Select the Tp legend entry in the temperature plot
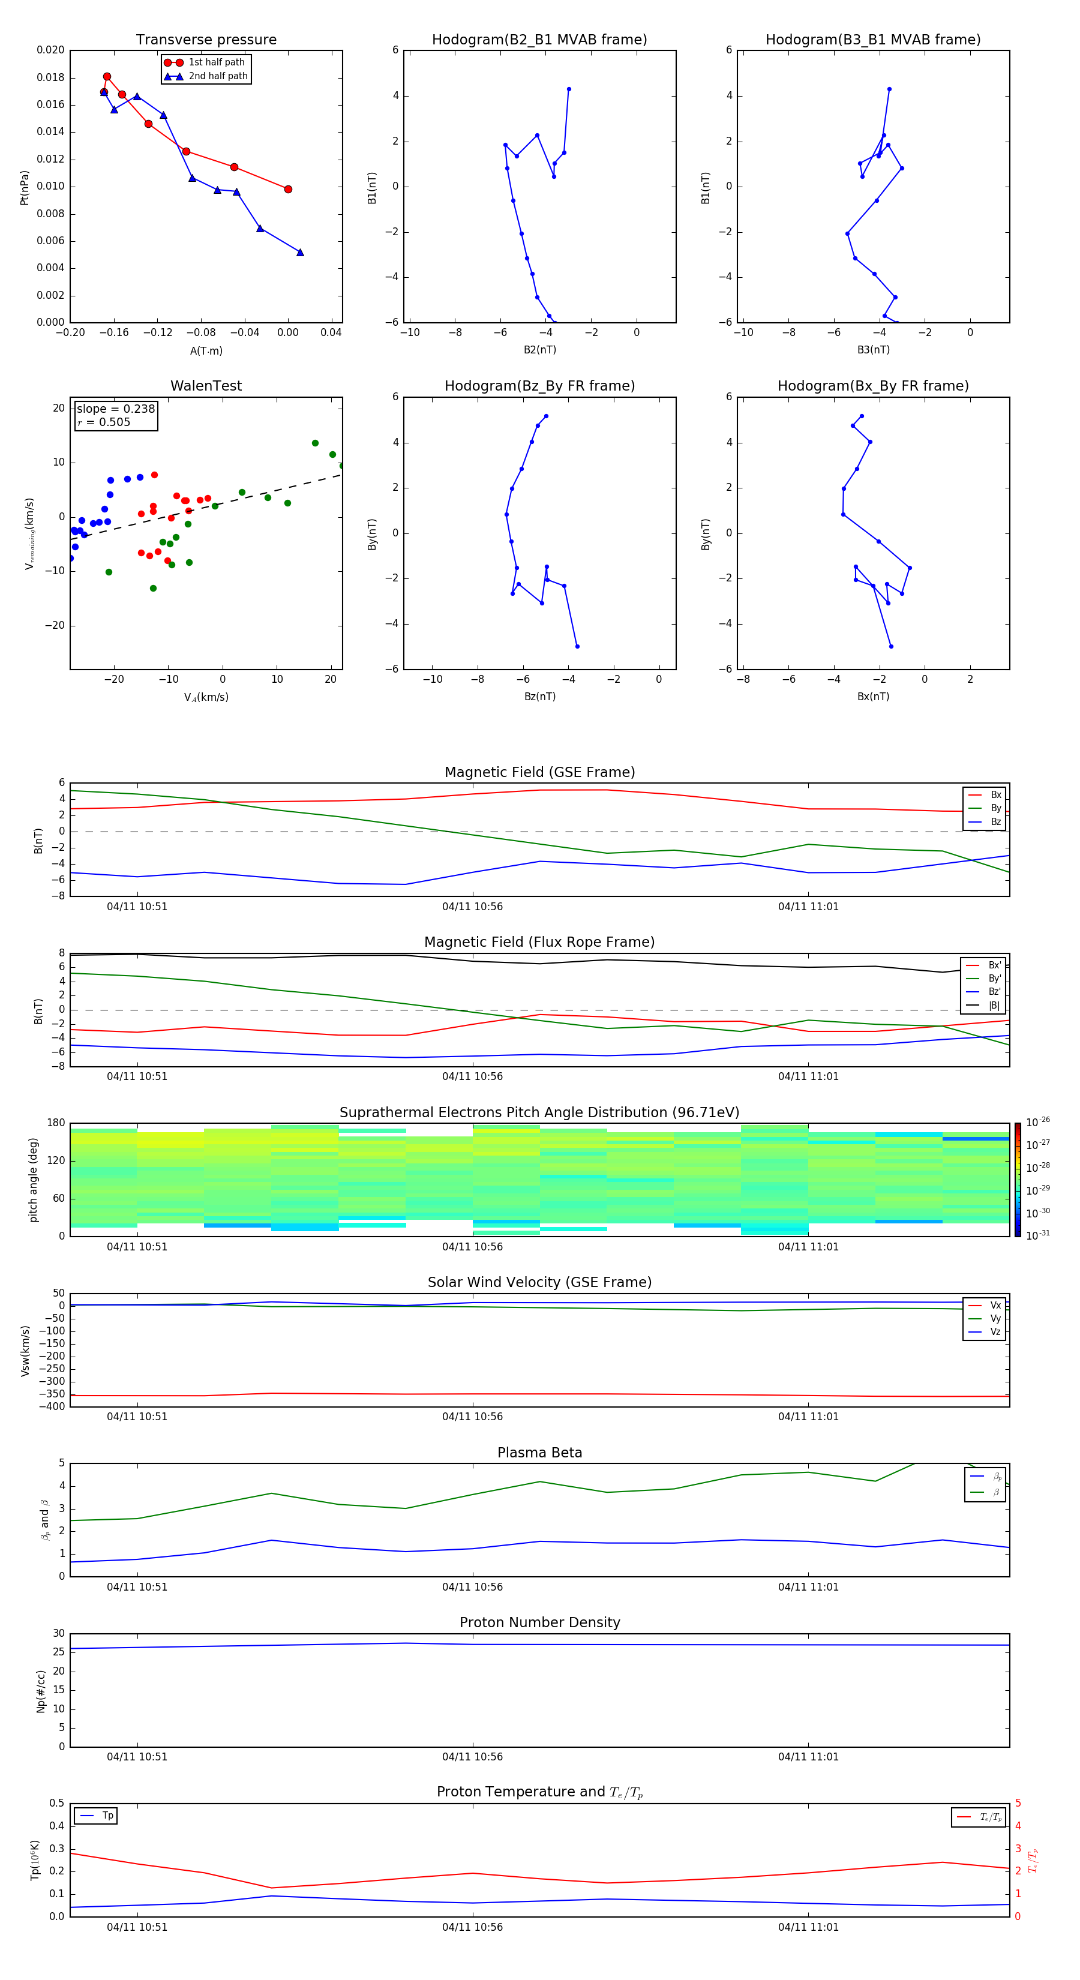 tap(96, 1816)
